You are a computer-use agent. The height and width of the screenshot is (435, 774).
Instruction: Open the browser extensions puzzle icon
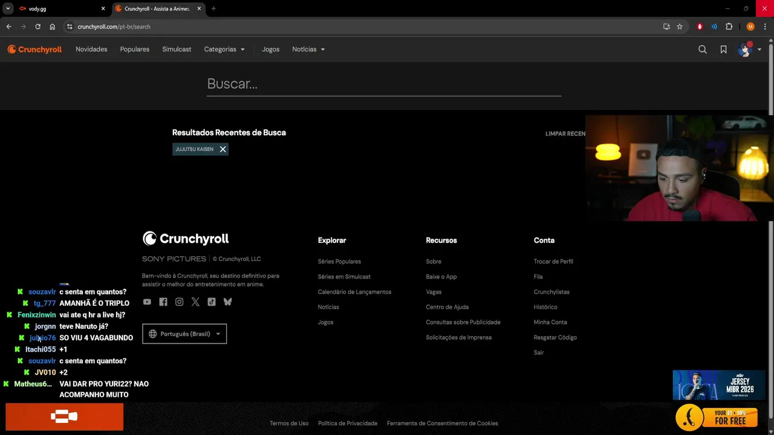[729, 27]
